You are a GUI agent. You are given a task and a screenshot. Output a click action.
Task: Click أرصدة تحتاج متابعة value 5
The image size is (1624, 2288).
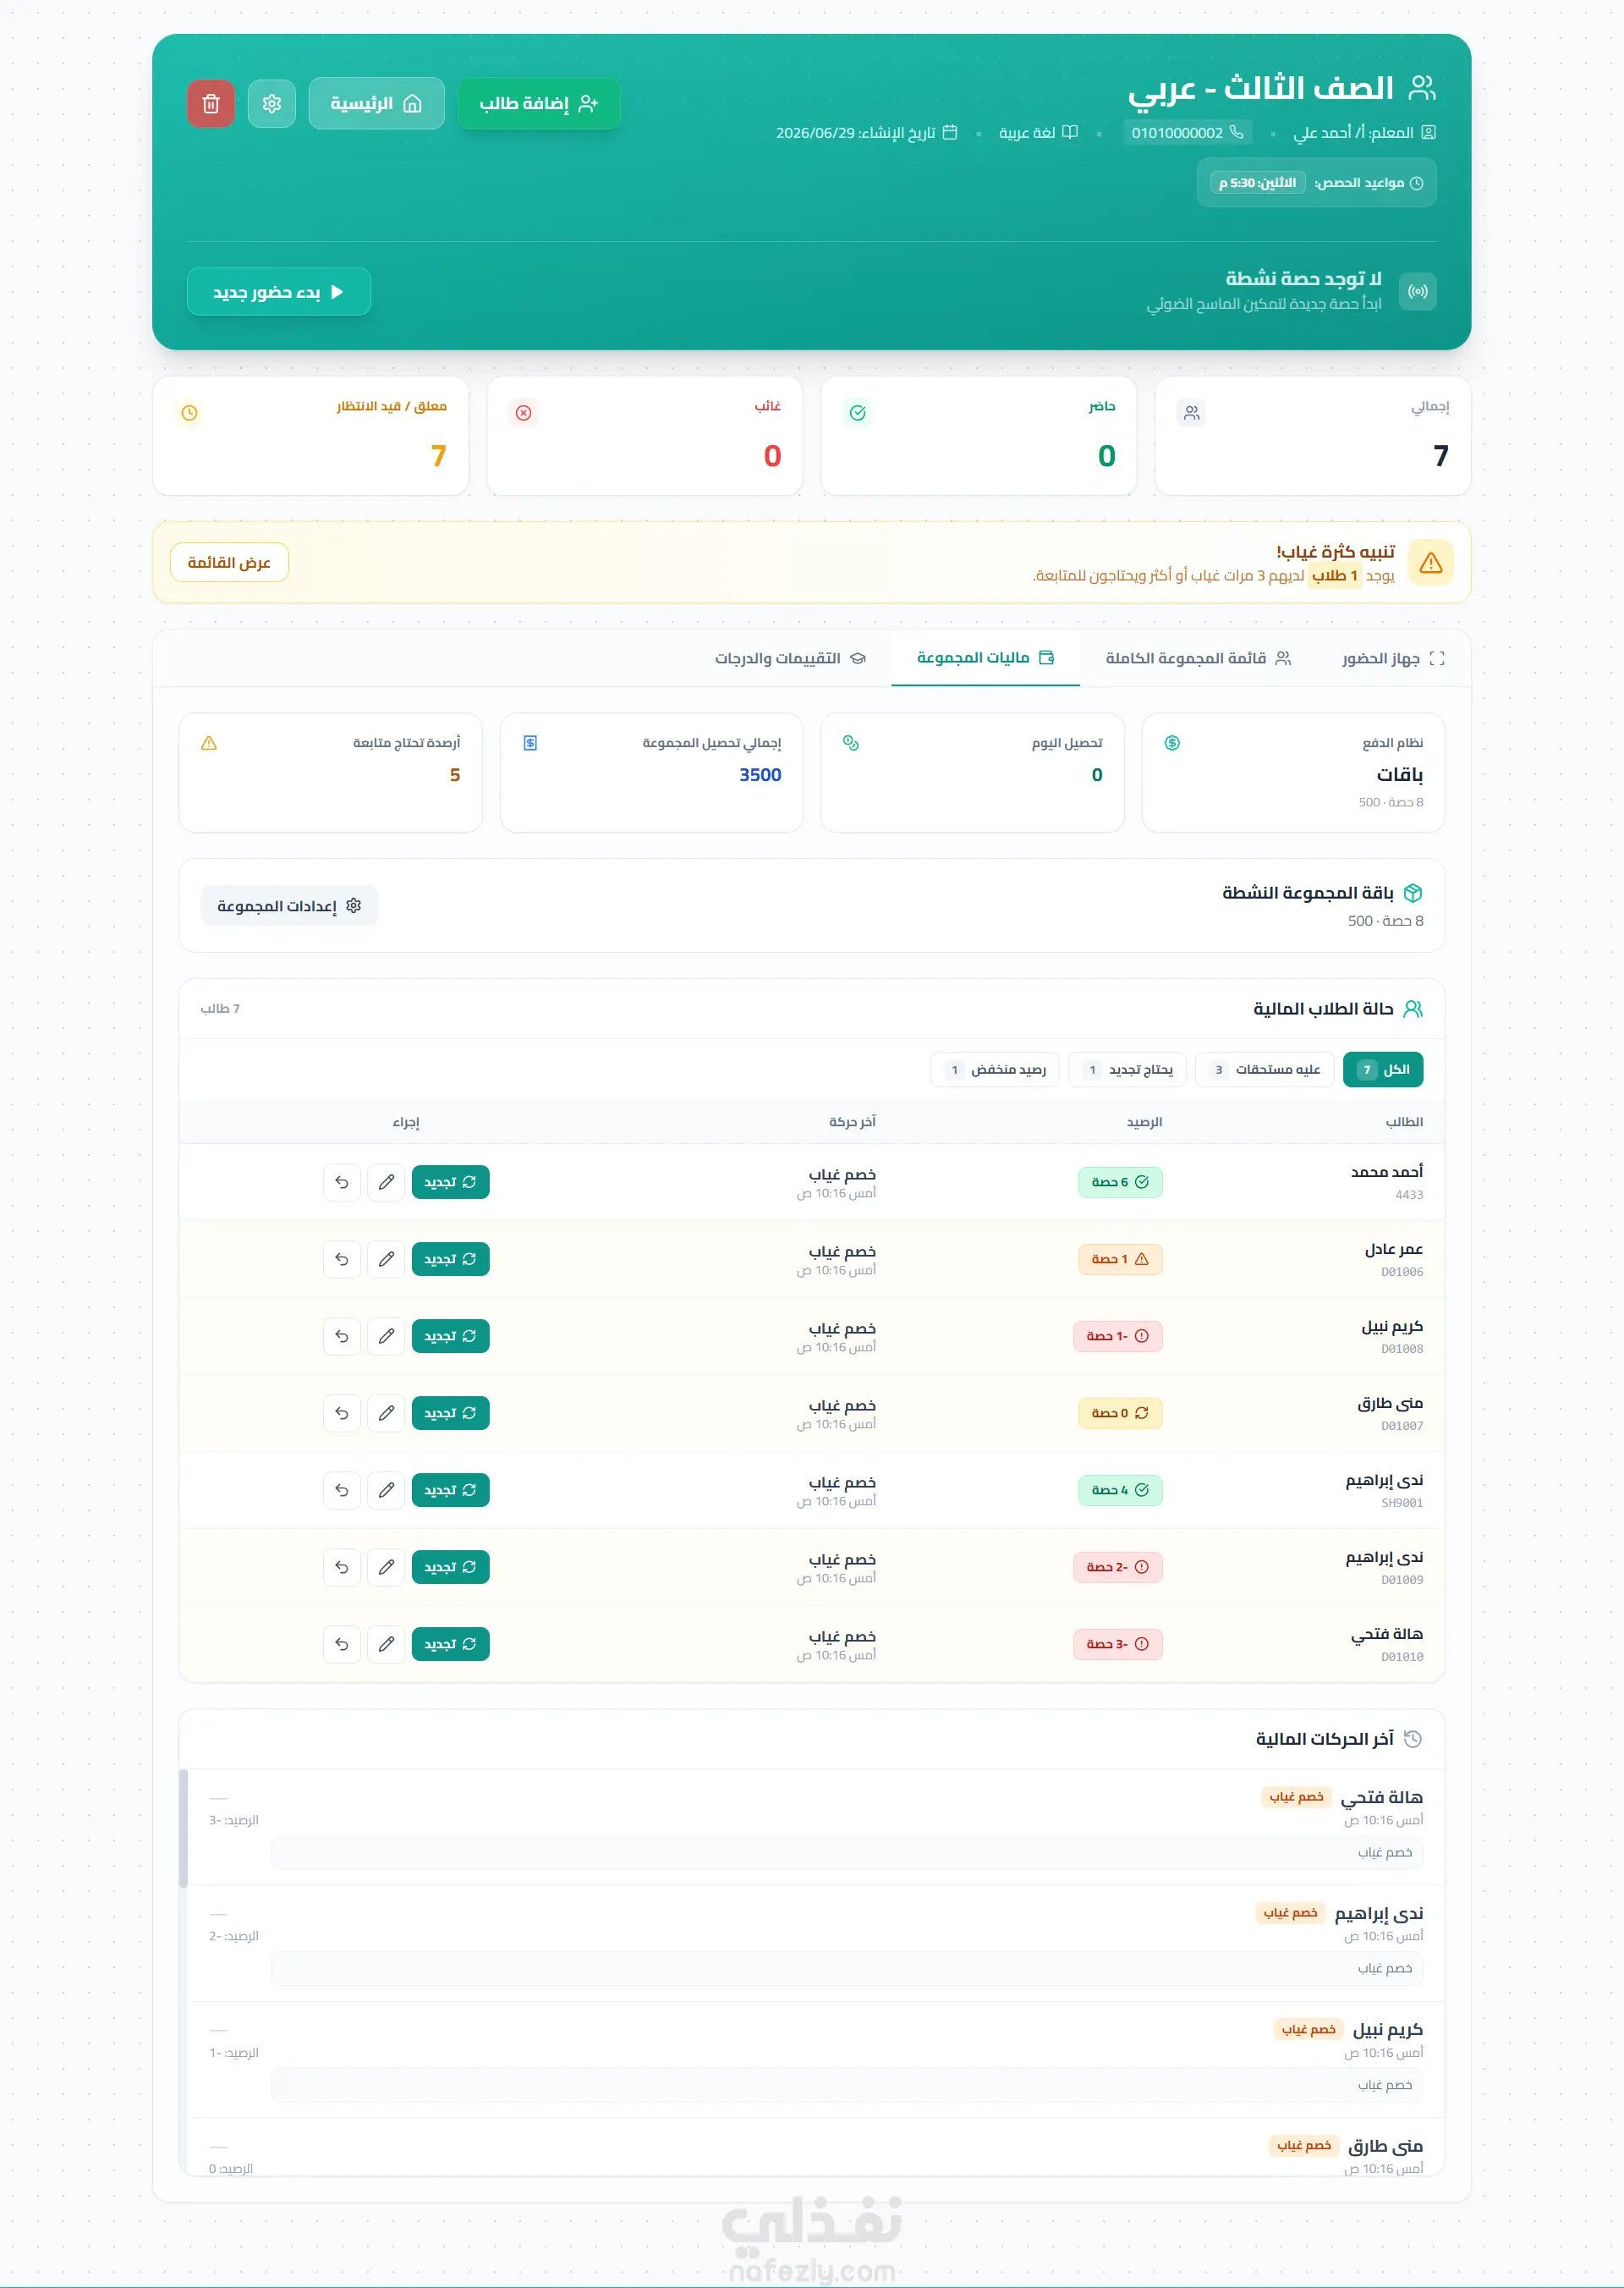coord(455,775)
